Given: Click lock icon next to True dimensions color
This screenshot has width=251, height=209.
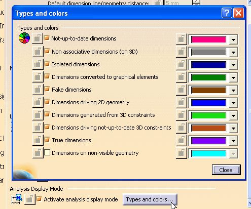Looking at the screenshot, I should [x=181, y=140].
